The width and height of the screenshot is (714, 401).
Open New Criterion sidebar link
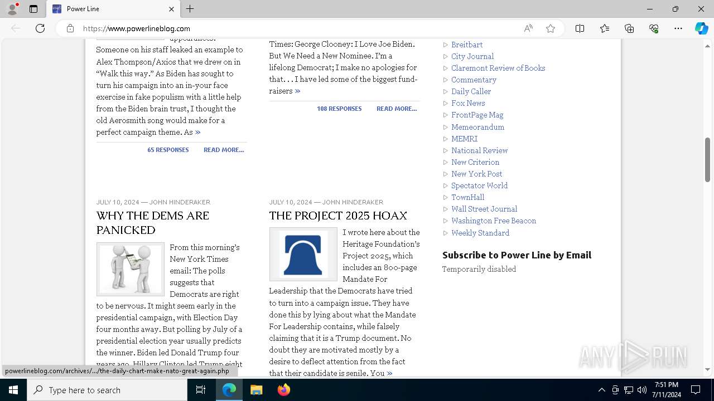tap(475, 162)
